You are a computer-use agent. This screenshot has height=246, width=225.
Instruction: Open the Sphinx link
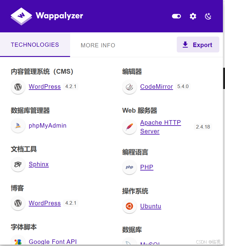coord(39,164)
